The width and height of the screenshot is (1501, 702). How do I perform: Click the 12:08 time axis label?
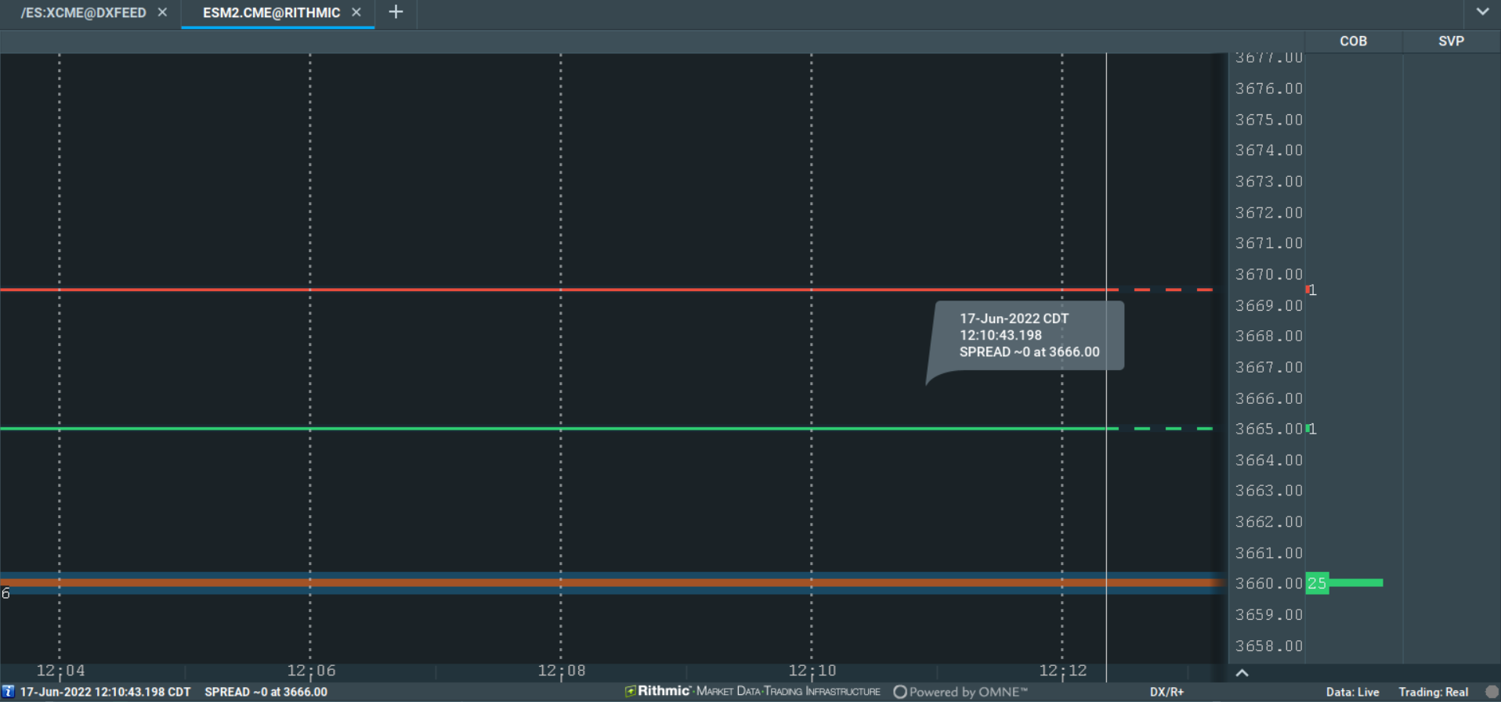pos(561,671)
